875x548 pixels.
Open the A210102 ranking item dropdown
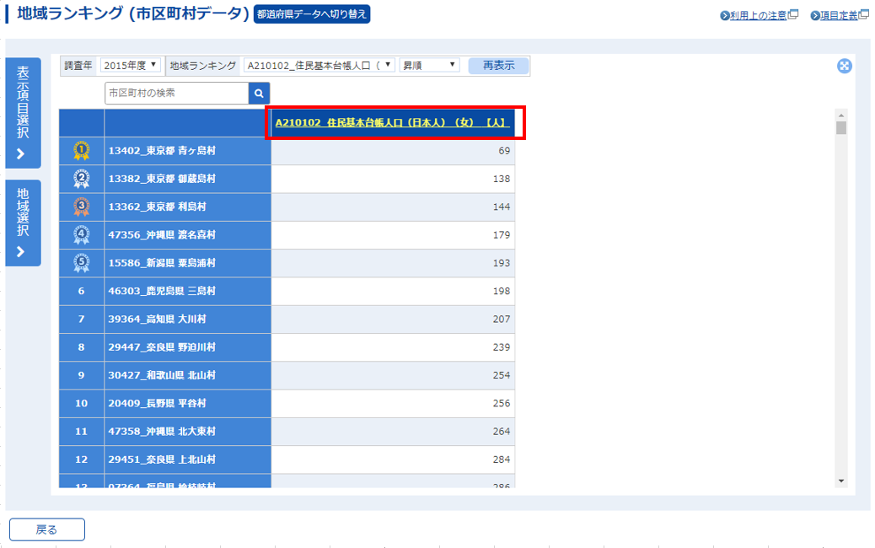click(319, 66)
